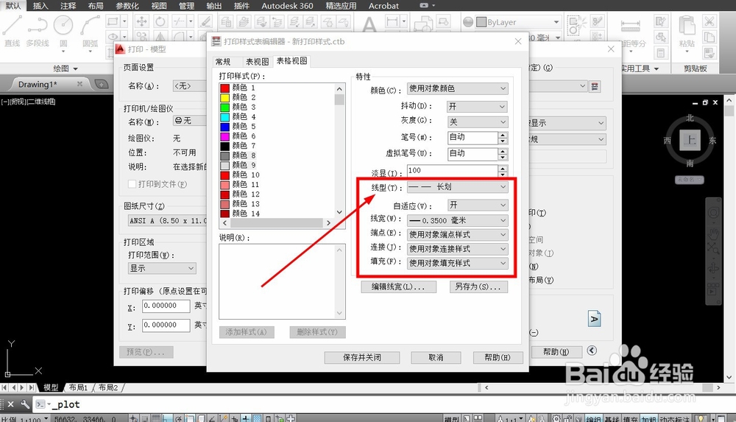Open the ByLayer color dropdown in ribbon
The image size is (736, 422).
[x=519, y=22]
